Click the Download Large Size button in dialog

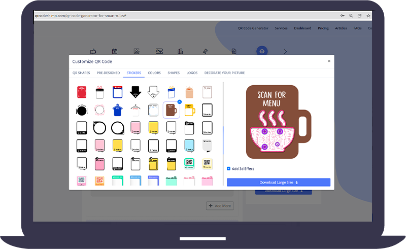point(279,182)
